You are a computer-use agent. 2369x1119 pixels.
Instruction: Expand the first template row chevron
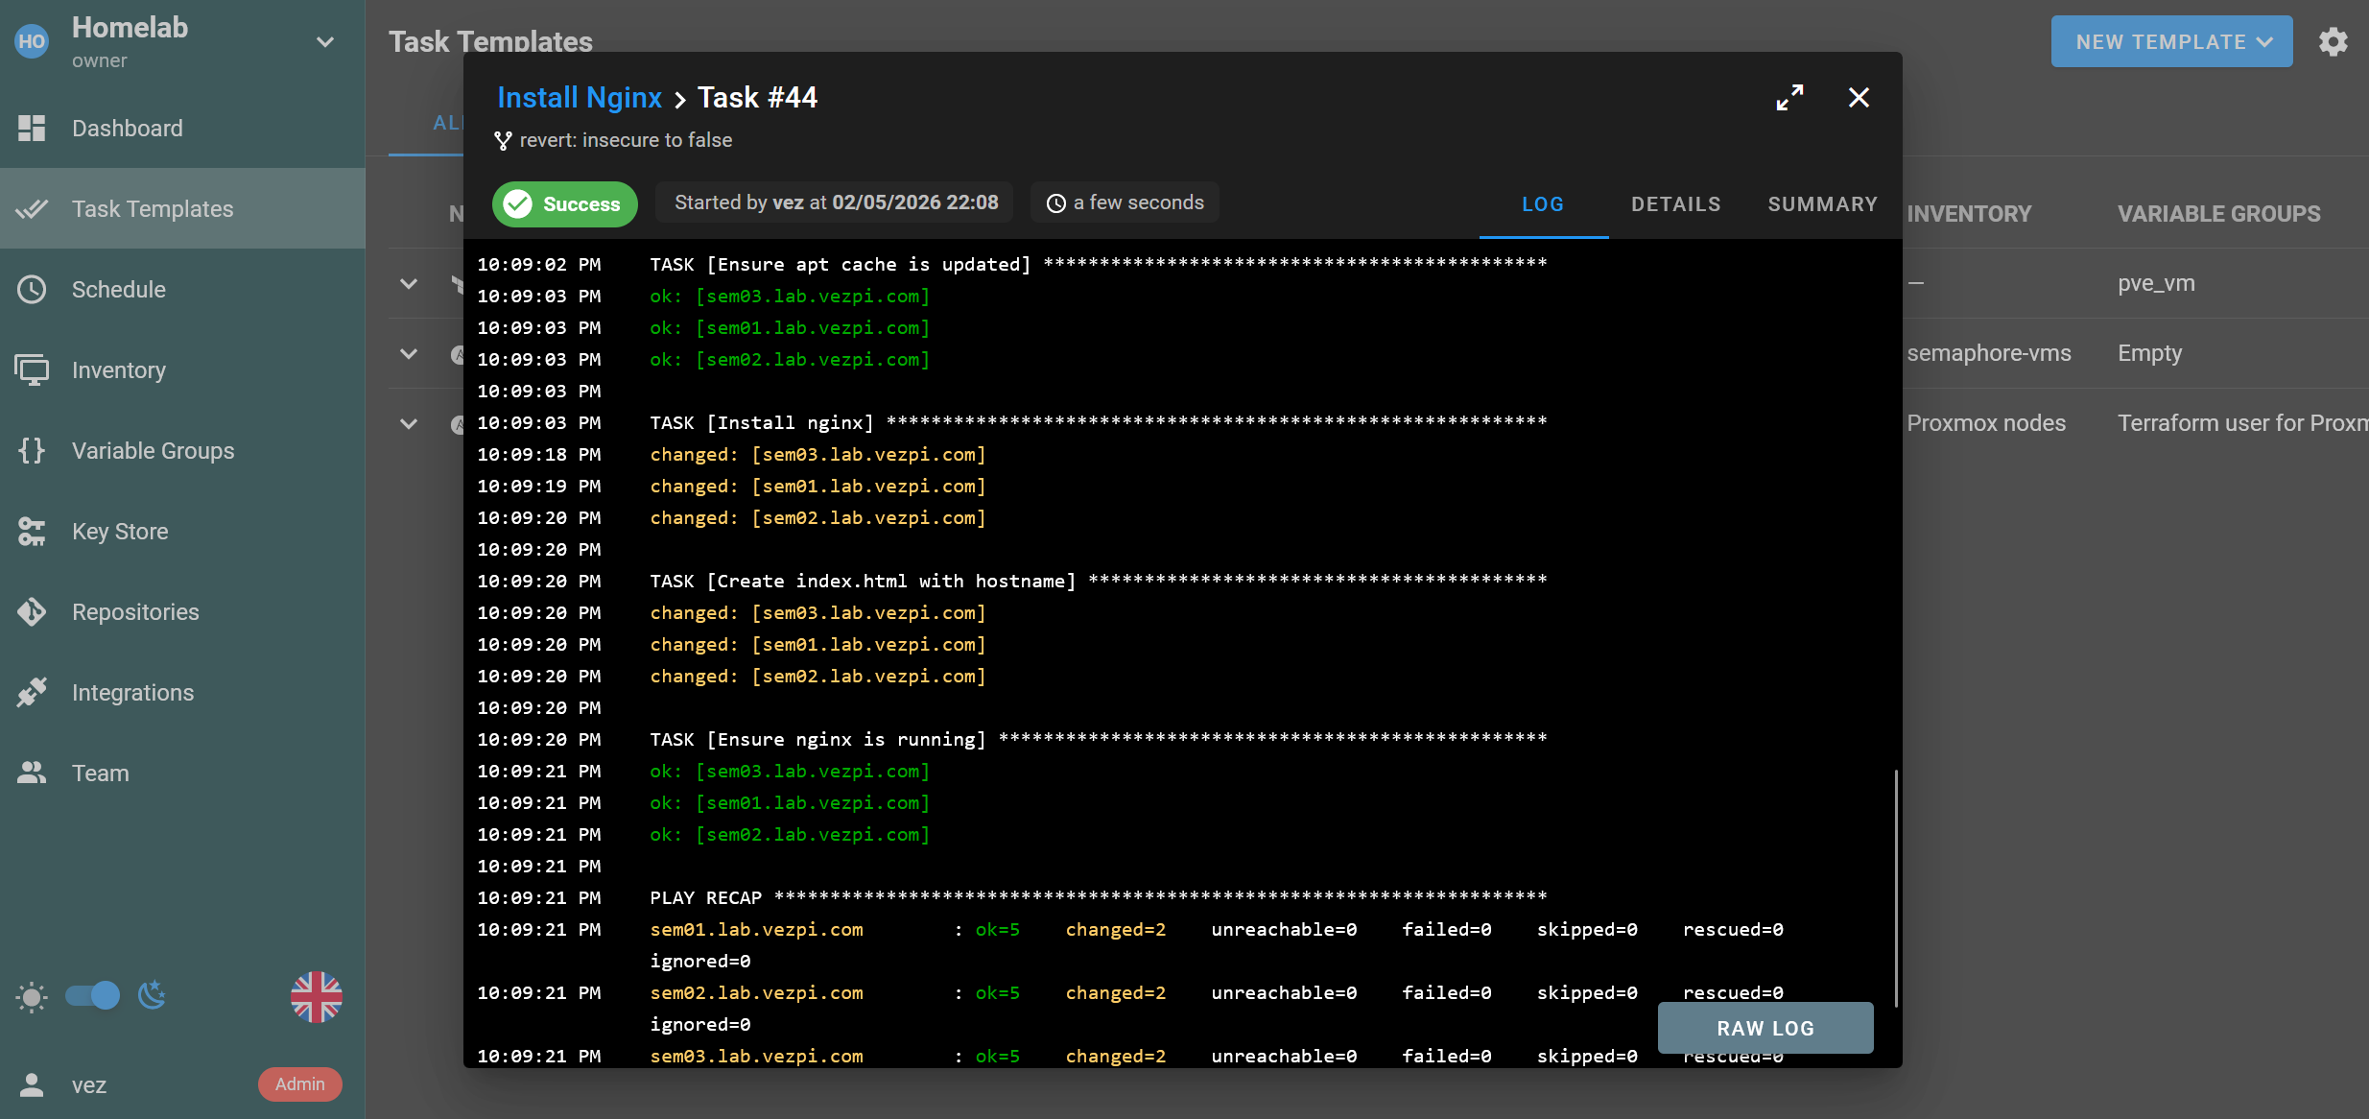click(x=409, y=283)
